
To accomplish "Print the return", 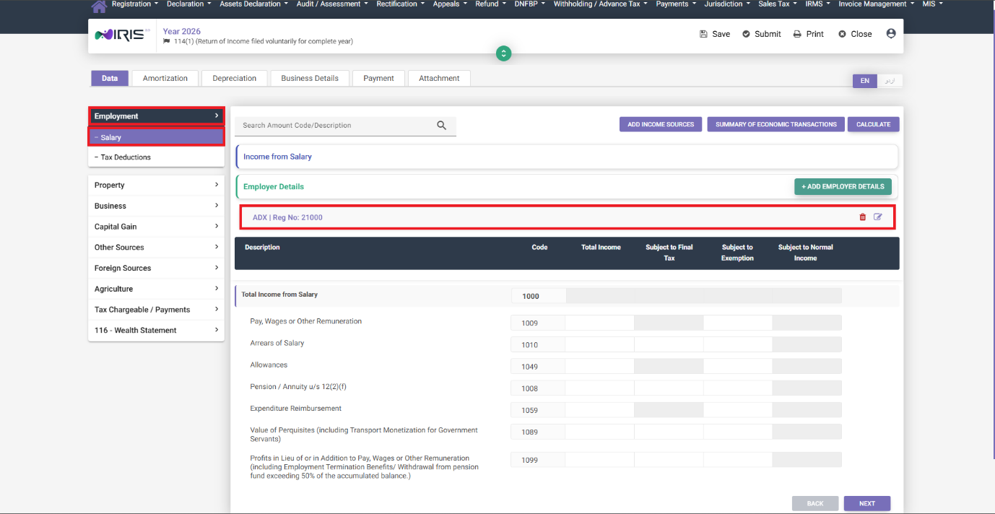I will click(809, 34).
